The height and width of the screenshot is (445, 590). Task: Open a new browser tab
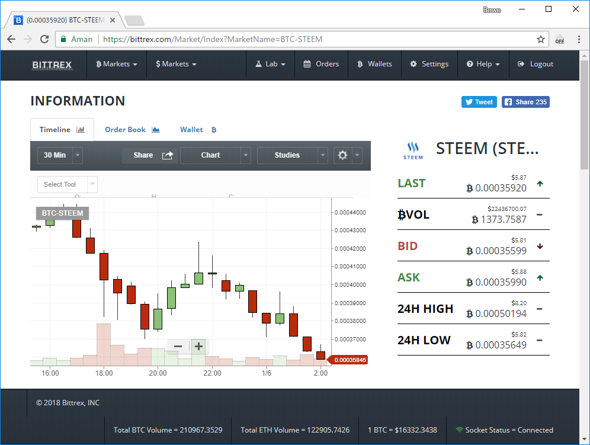(134, 20)
